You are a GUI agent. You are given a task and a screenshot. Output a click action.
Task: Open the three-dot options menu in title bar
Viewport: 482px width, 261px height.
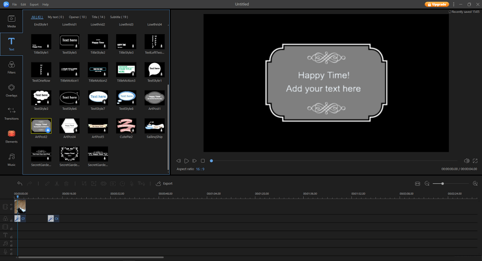click(454, 4)
